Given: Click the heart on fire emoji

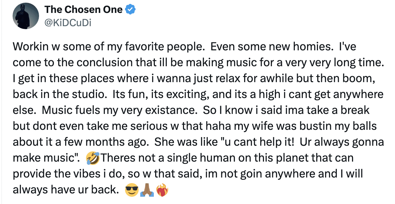Looking at the screenshot, I should pyautogui.click(x=162, y=190).
